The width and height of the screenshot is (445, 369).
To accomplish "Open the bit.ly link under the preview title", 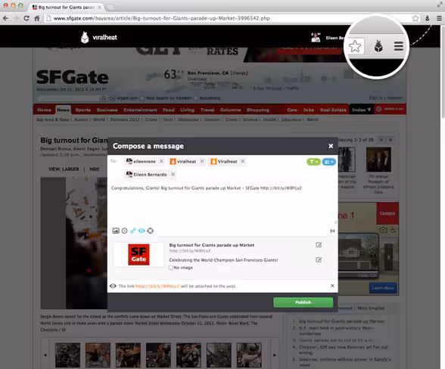I will (190, 251).
